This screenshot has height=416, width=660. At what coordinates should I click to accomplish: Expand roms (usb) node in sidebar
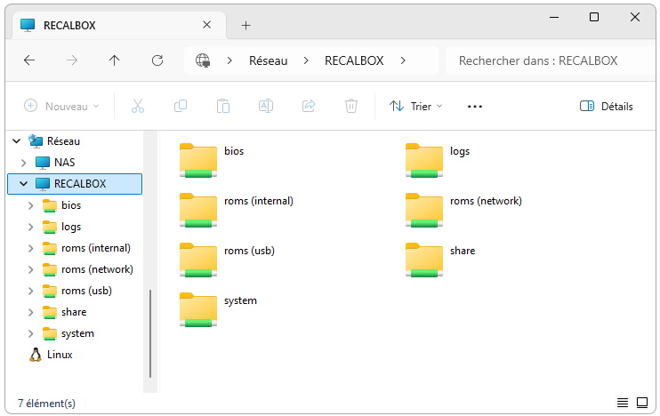point(31,291)
